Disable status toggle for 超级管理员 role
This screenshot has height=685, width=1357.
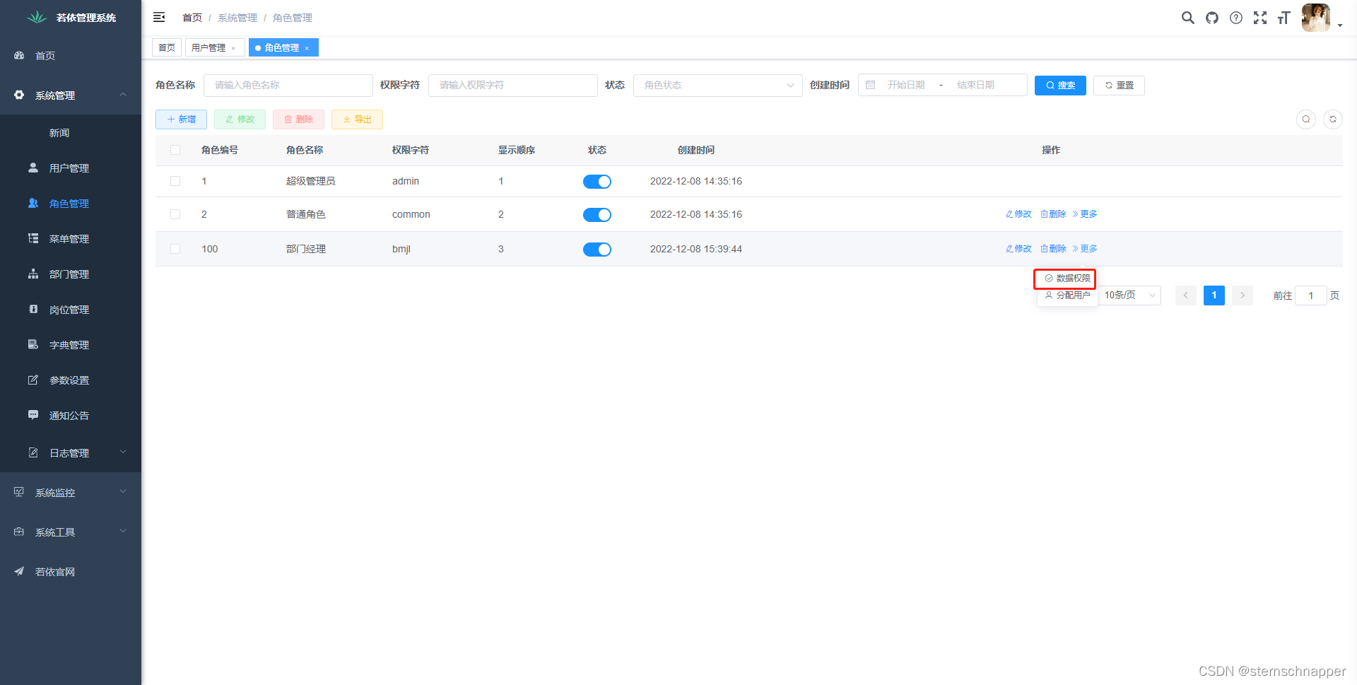tap(597, 181)
